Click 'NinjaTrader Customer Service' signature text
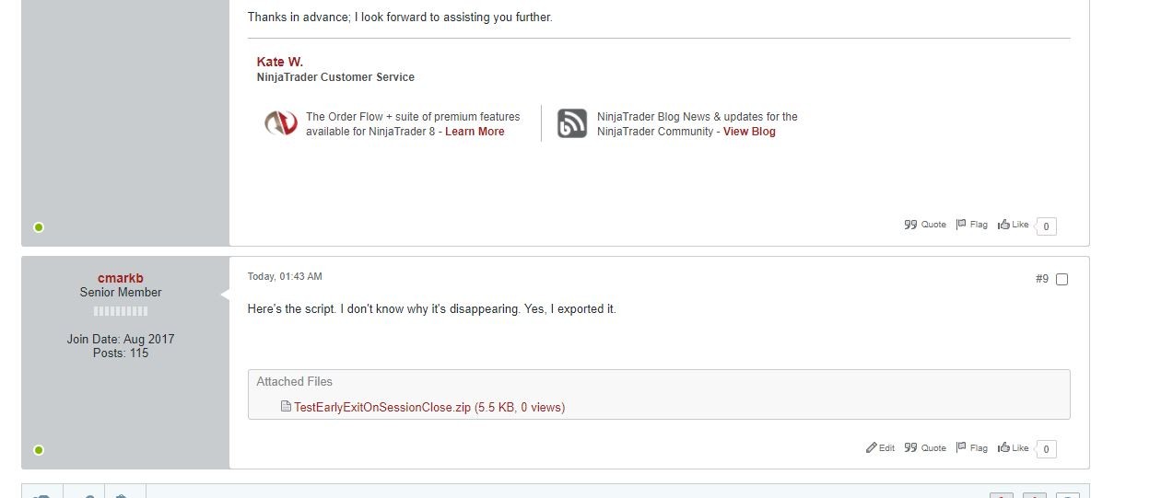 [335, 77]
